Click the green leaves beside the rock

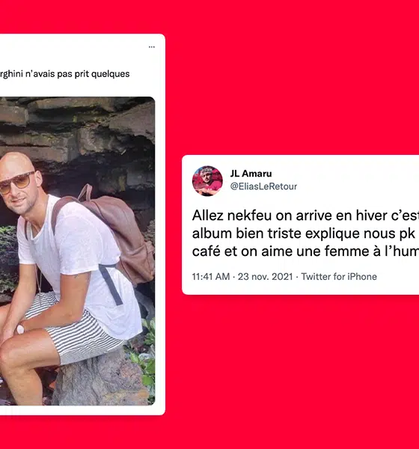pos(143,358)
